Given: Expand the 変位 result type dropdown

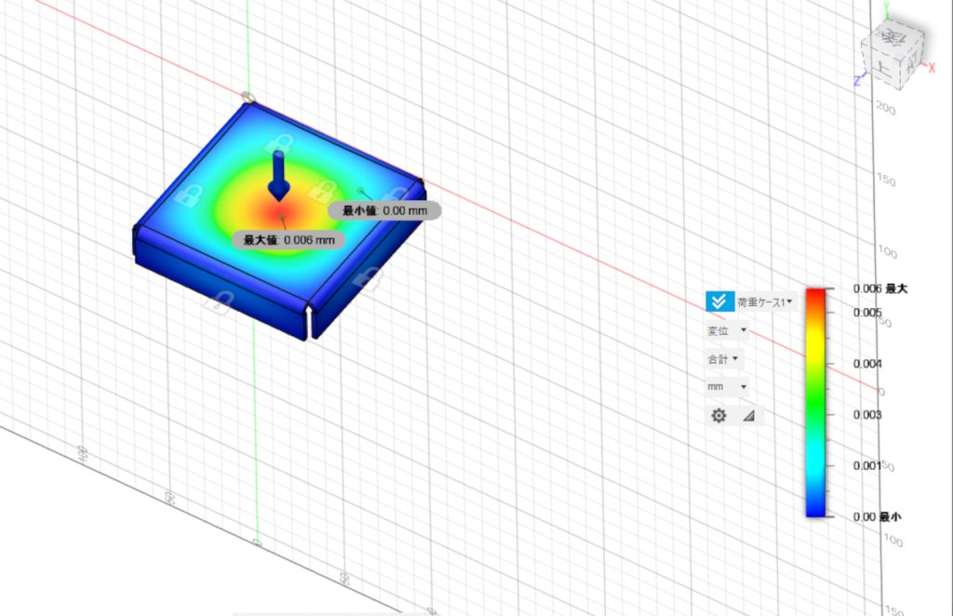Looking at the screenshot, I should 727,330.
